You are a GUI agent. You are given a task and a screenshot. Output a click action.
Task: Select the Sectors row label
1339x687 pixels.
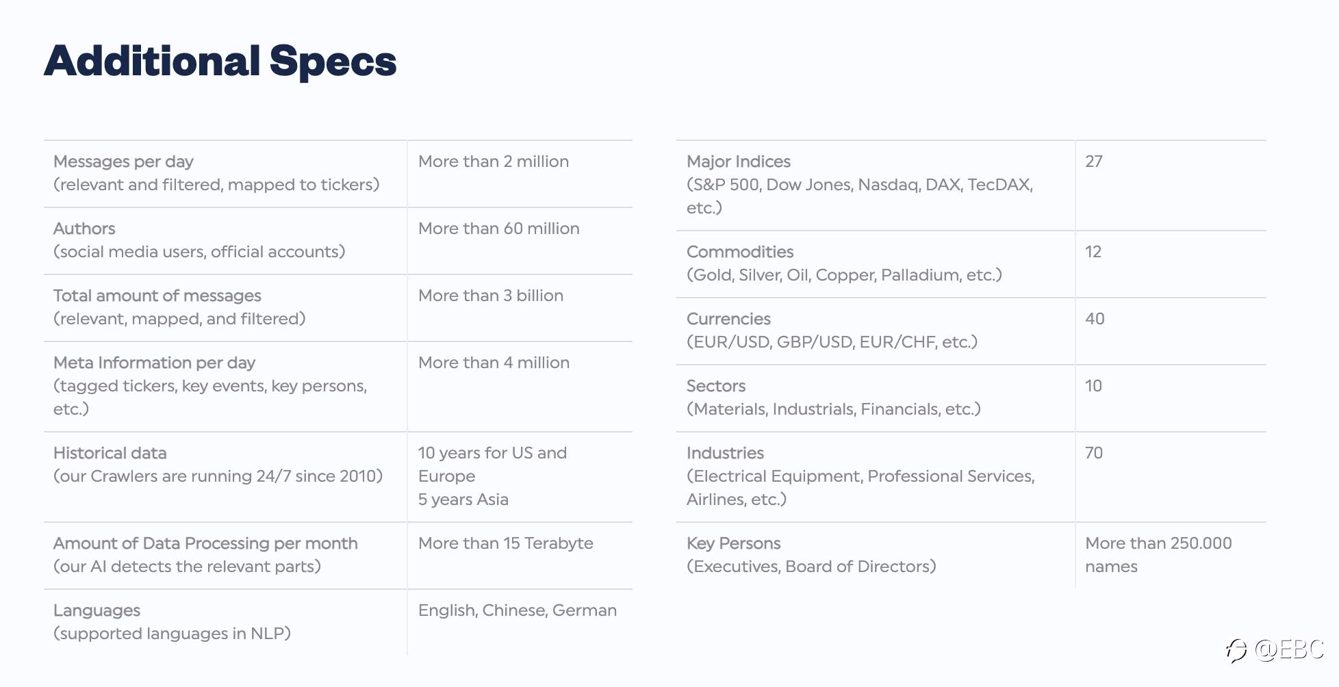tap(716, 386)
